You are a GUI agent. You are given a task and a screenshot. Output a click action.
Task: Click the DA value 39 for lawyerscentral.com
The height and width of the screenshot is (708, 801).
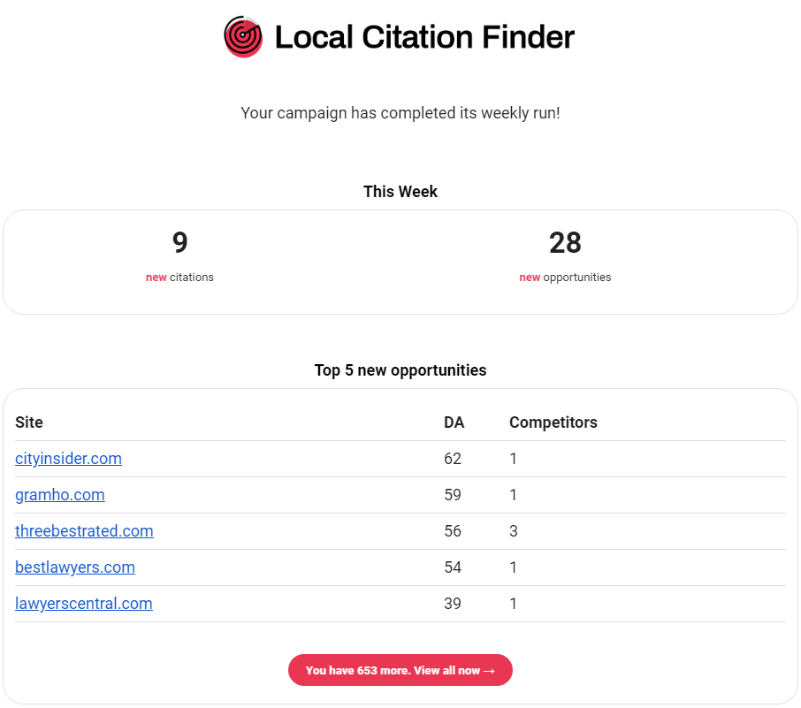pos(453,604)
